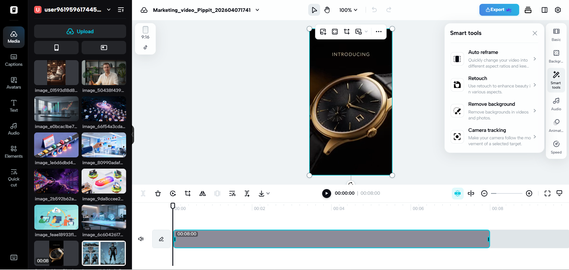Open the Audio panel in left sidebar

pos(14,129)
